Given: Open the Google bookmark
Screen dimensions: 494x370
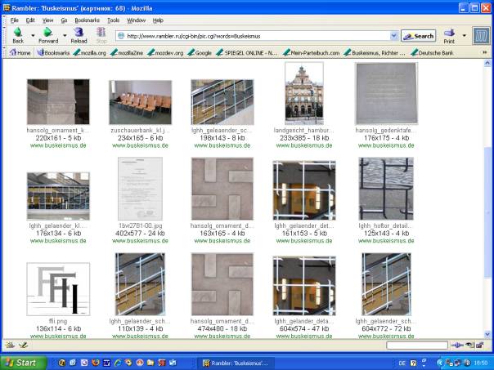Looking at the screenshot, I should tap(200, 53).
